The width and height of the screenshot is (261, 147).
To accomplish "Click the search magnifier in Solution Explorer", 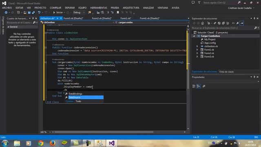I will [x=256, y=28].
